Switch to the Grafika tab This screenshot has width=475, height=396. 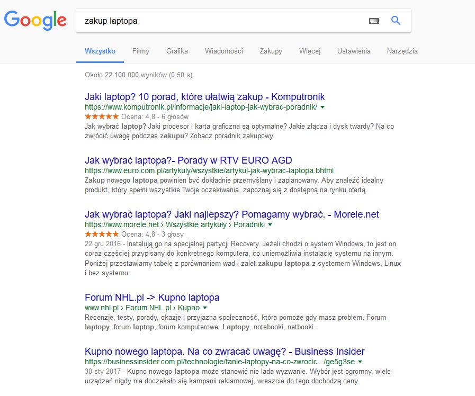point(177,51)
